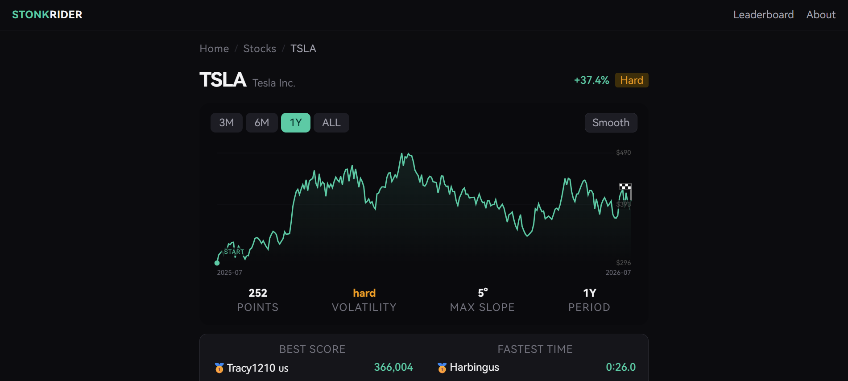Click the 2025-07 date label
Image resolution: width=848 pixels, height=381 pixels.
click(x=230, y=273)
